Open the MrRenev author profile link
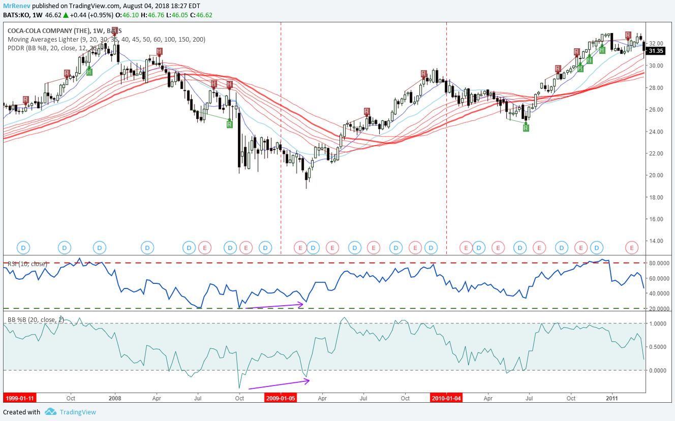This screenshot has height=421, width=675. (16, 6)
